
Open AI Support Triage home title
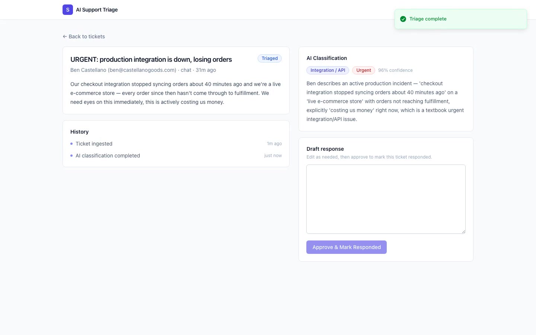pos(97,10)
